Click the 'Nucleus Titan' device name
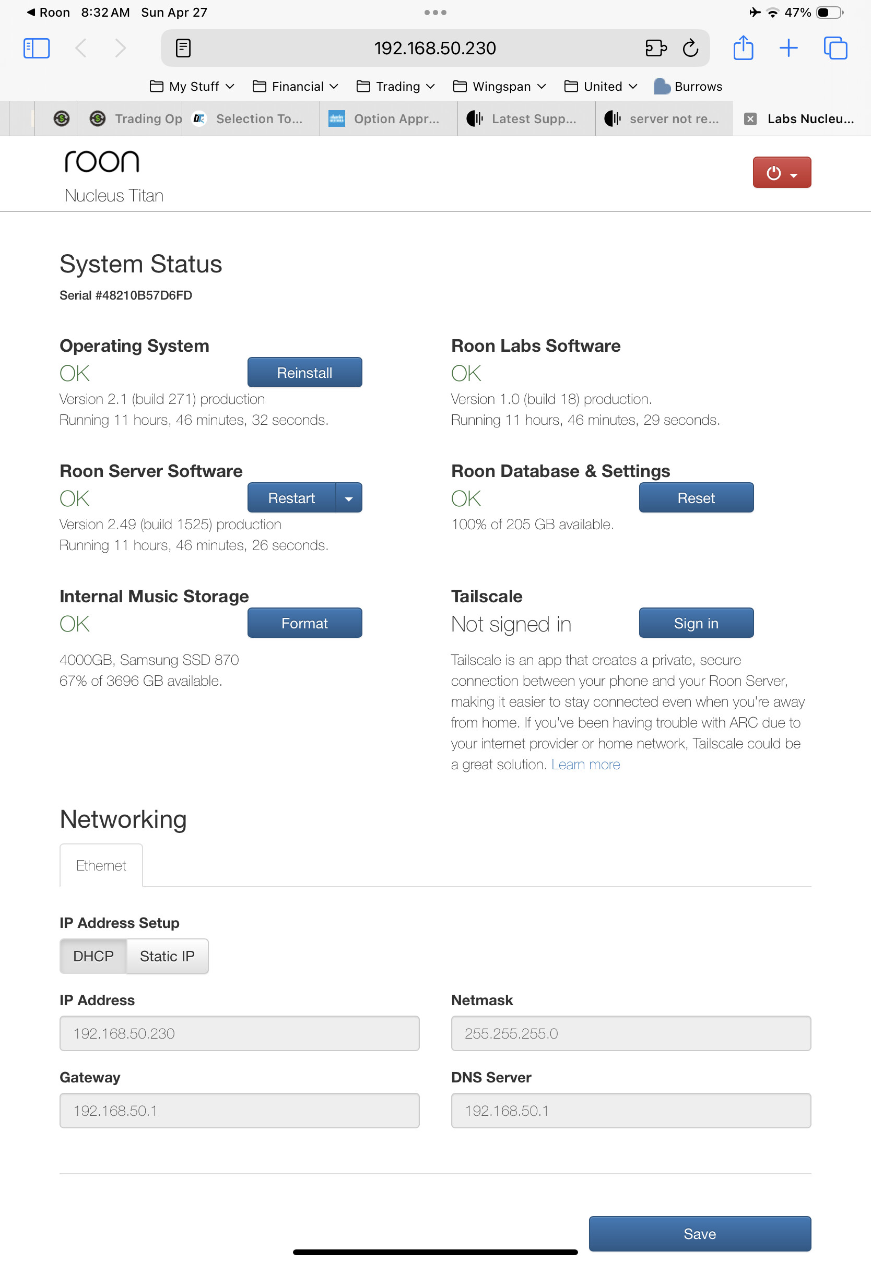Screen dimensions: 871x1263 coord(113,195)
